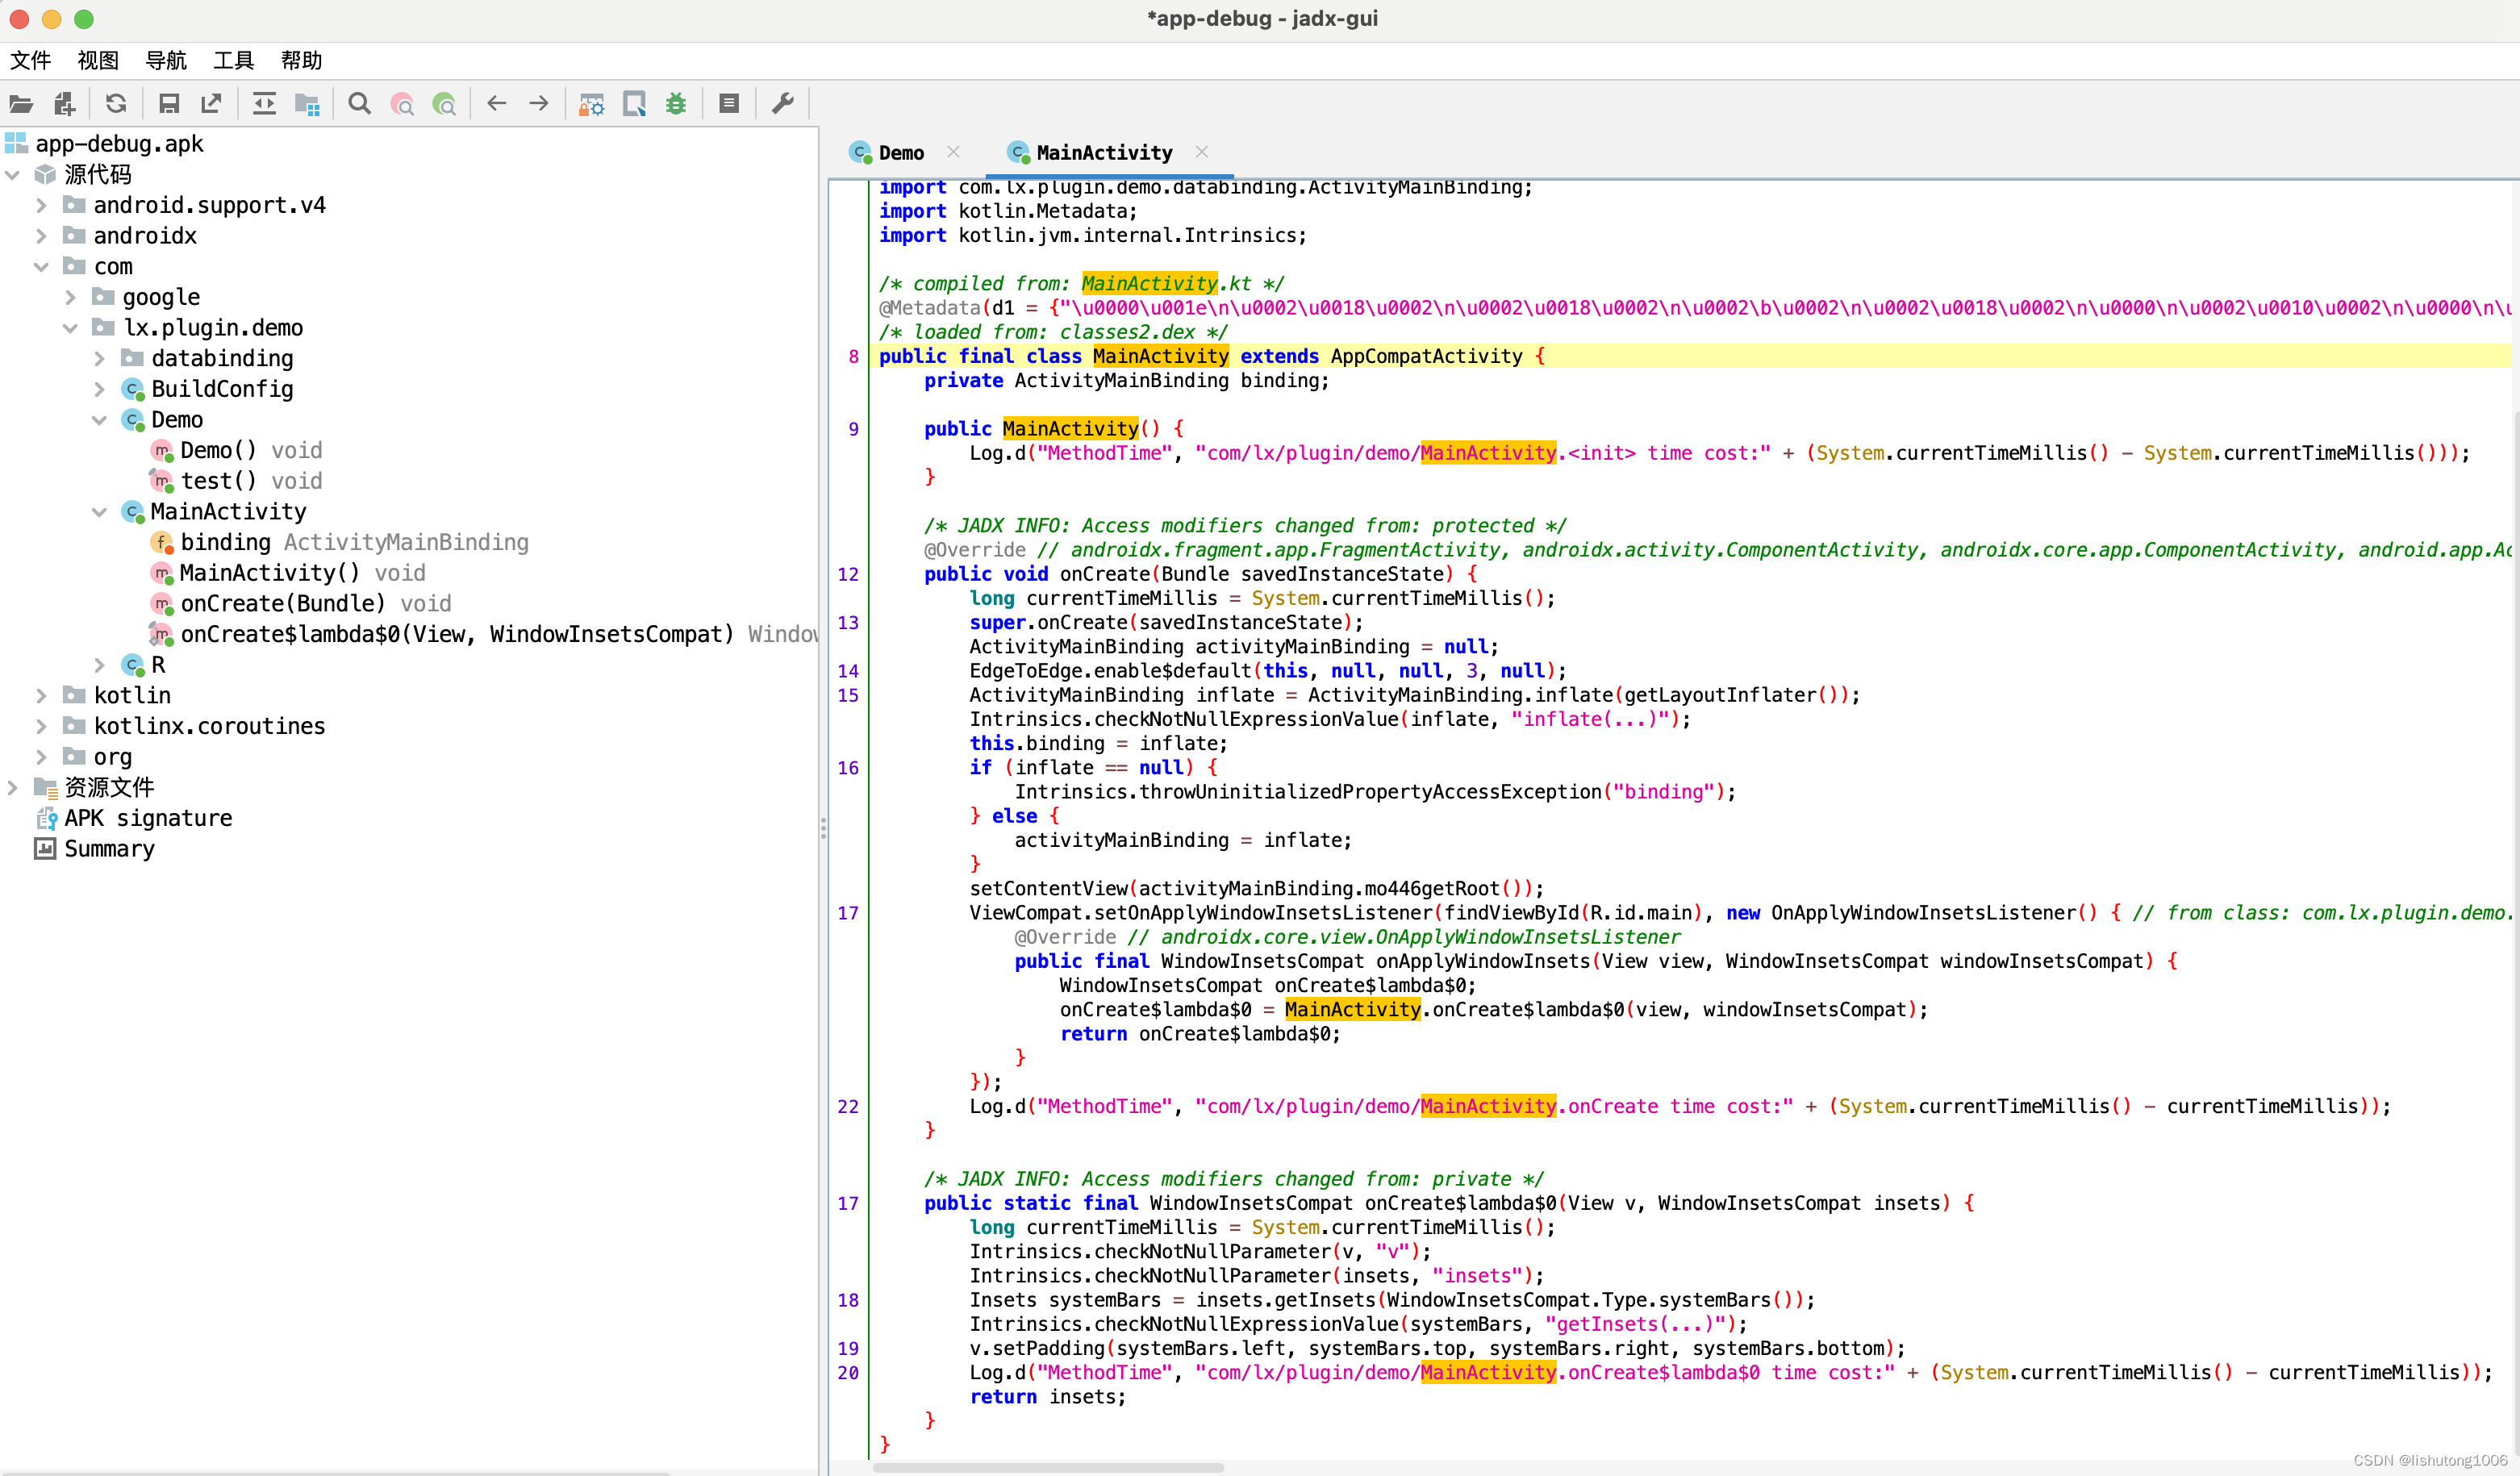Open the APK signature entry
The image size is (2520, 1476).
148,818
